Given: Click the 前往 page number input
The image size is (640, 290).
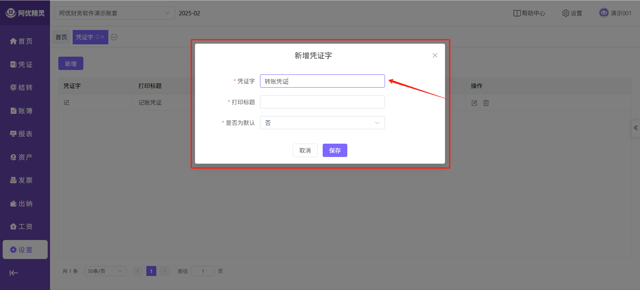Looking at the screenshot, I should (x=203, y=271).
